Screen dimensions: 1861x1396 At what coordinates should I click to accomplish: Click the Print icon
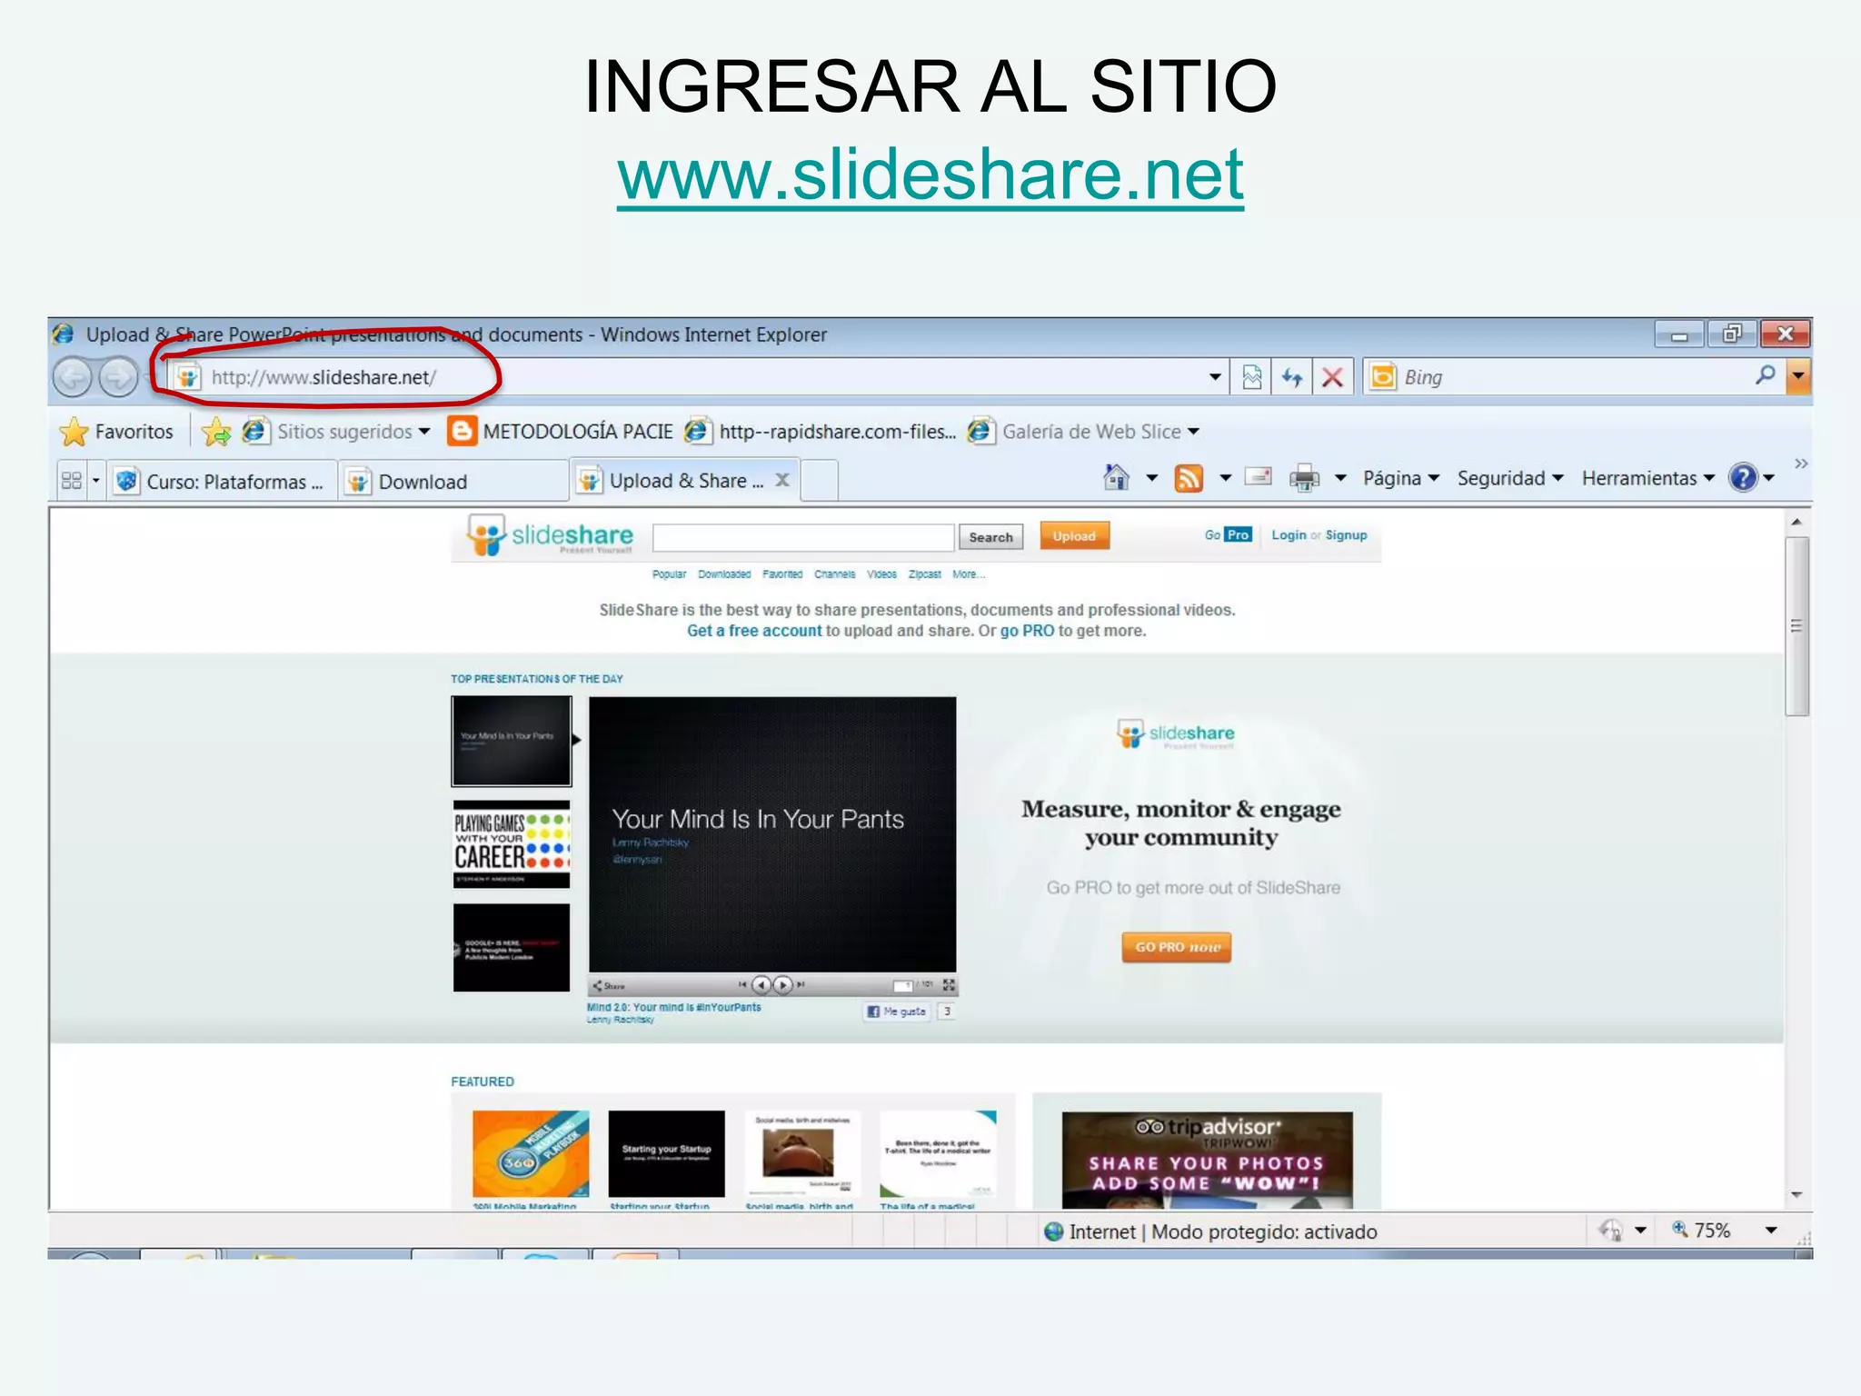[x=1304, y=477]
